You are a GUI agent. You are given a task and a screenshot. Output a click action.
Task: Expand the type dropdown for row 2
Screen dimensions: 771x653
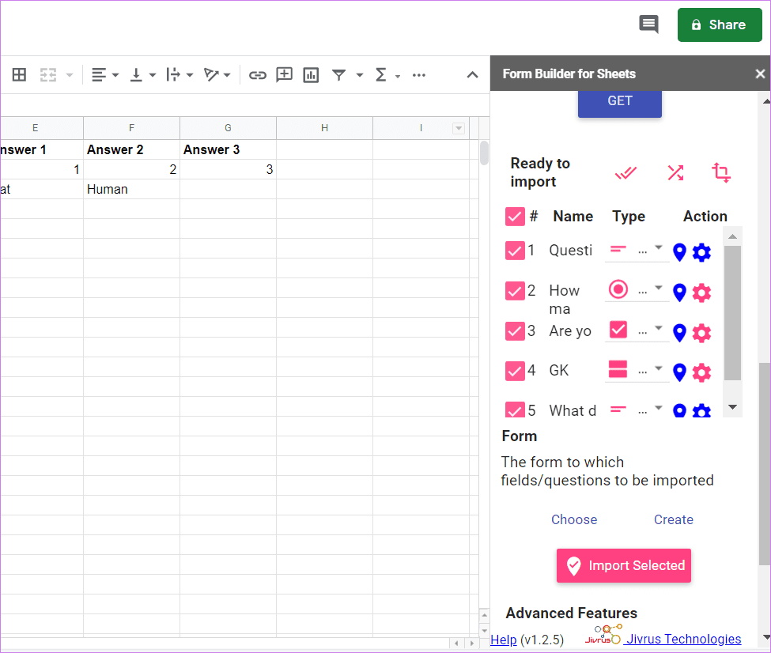point(659,288)
